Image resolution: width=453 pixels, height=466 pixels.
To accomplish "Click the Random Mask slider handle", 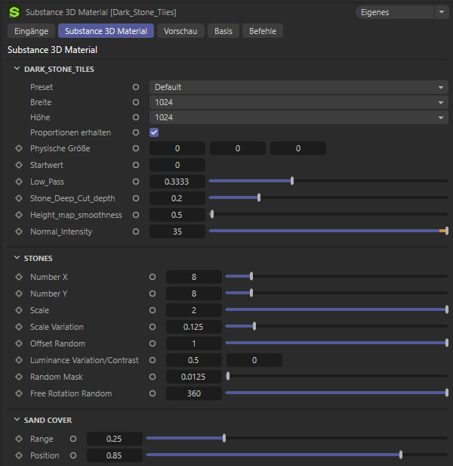I will pyautogui.click(x=228, y=376).
